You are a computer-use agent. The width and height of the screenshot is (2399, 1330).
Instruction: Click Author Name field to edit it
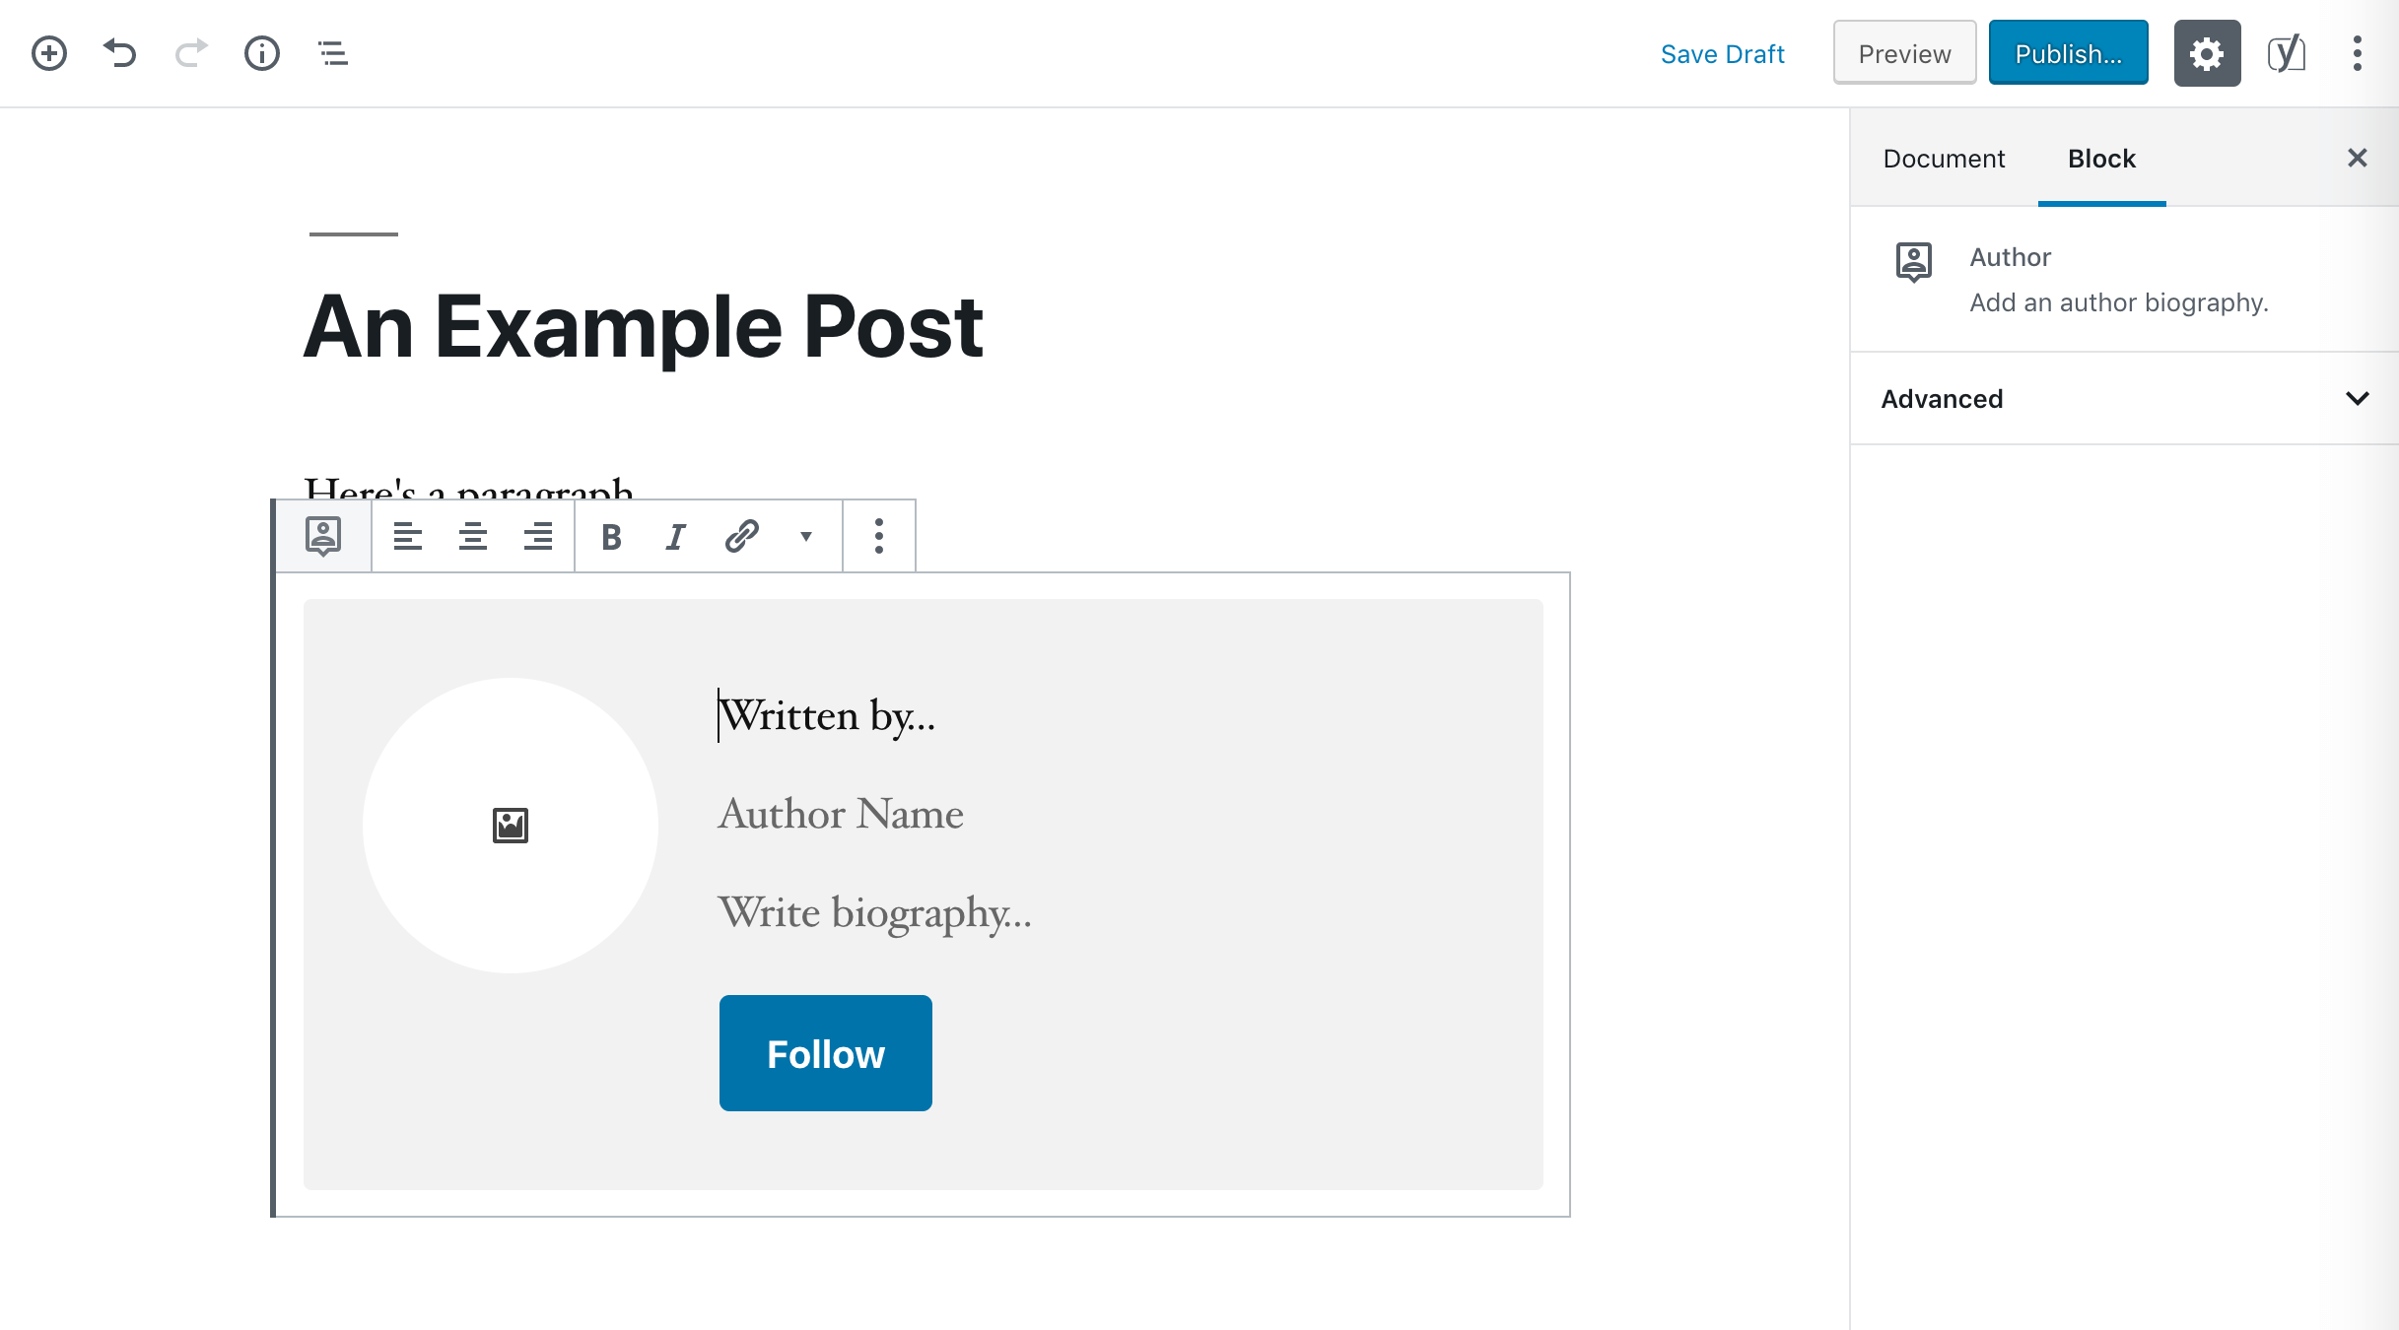coord(841,813)
